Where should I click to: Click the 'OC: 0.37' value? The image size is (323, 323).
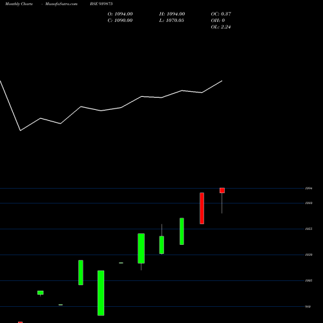click(221, 14)
